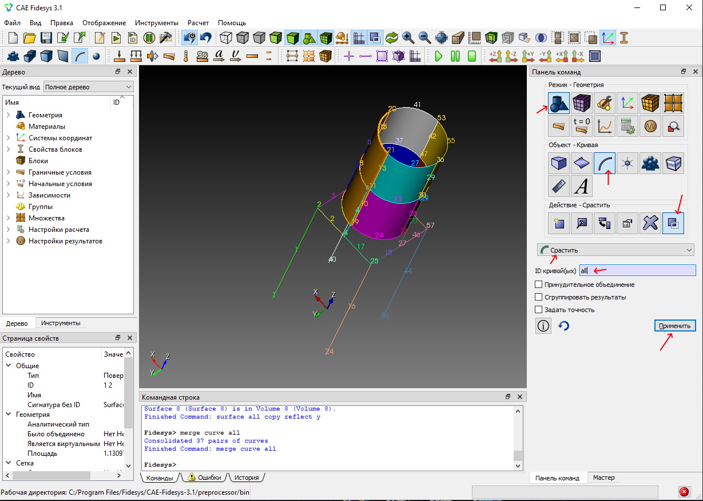Image resolution: width=703 pixels, height=501 pixels.
Task: Open the Инструменты menu
Action: click(157, 23)
